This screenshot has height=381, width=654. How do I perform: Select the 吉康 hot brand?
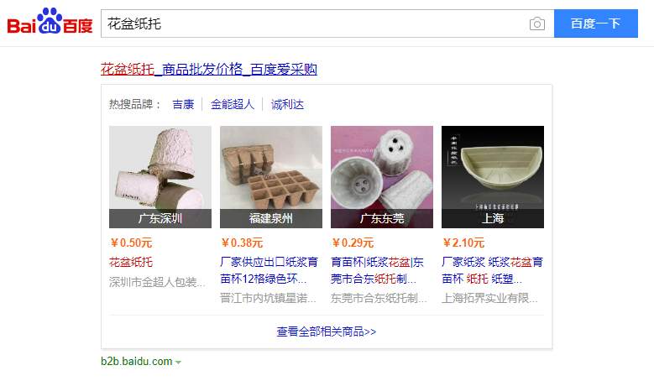pyautogui.click(x=183, y=104)
